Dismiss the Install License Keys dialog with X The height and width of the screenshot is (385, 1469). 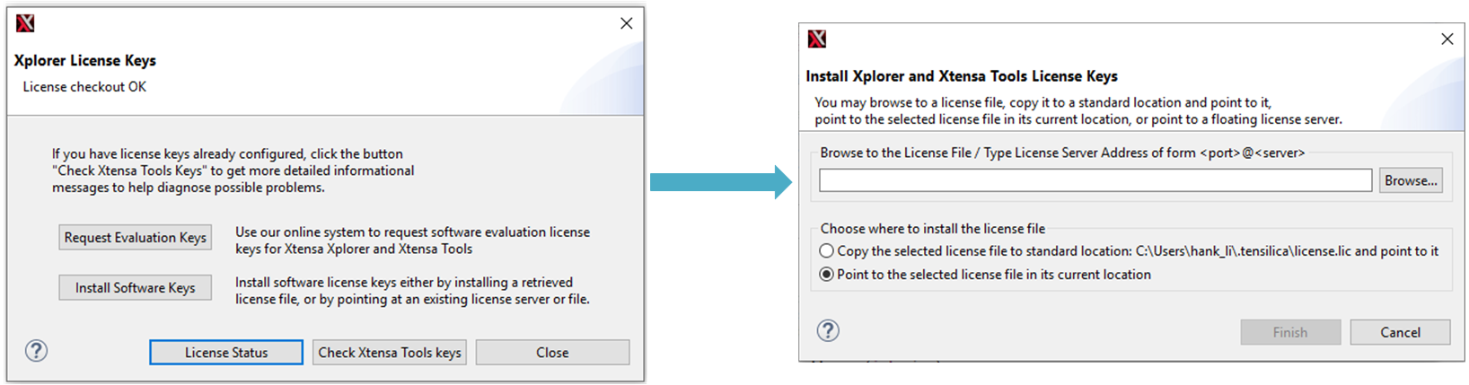(x=1447, y=39)
